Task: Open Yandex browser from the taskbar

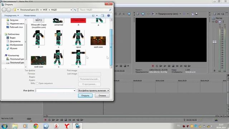Action: tap(67, 126)
